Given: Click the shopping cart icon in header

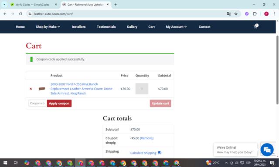Looking at the screenshot, I should (x=256, y=27).
